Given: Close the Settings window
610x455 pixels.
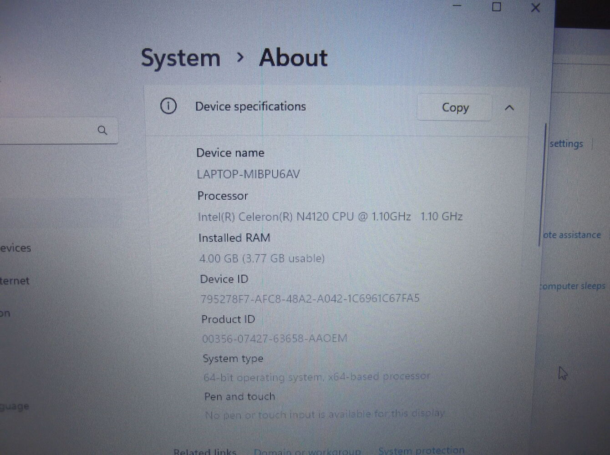Looking at the screenshot, I should pyautogui.click(x=535, y=8).
